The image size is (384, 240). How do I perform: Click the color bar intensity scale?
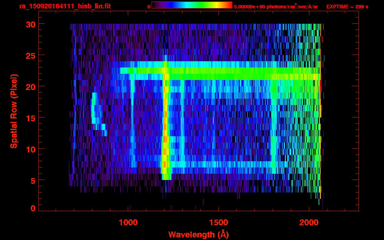pos(192,5)
